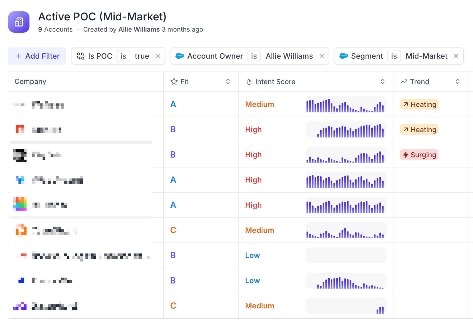Remove the Account Owner filter
Viewport: 473px width, 321px height.
pos(322,56)
